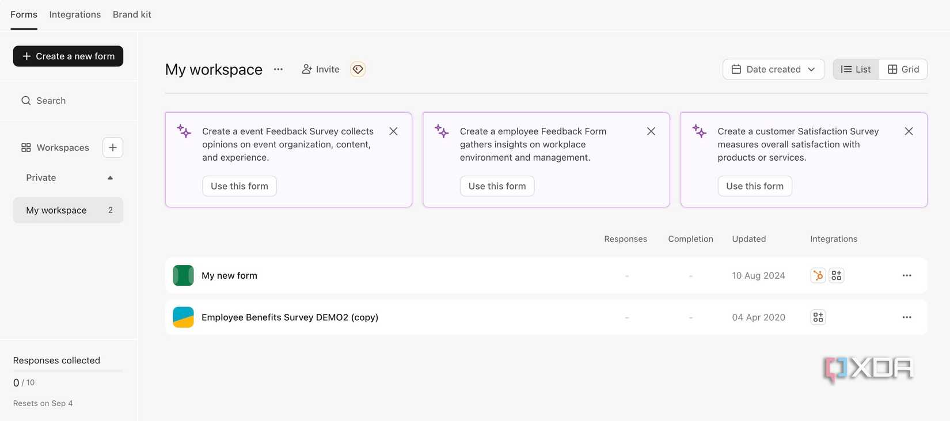The height and width of the screenshot is (421, 950).
Task: Open more options for My new form
Action: 907,275
